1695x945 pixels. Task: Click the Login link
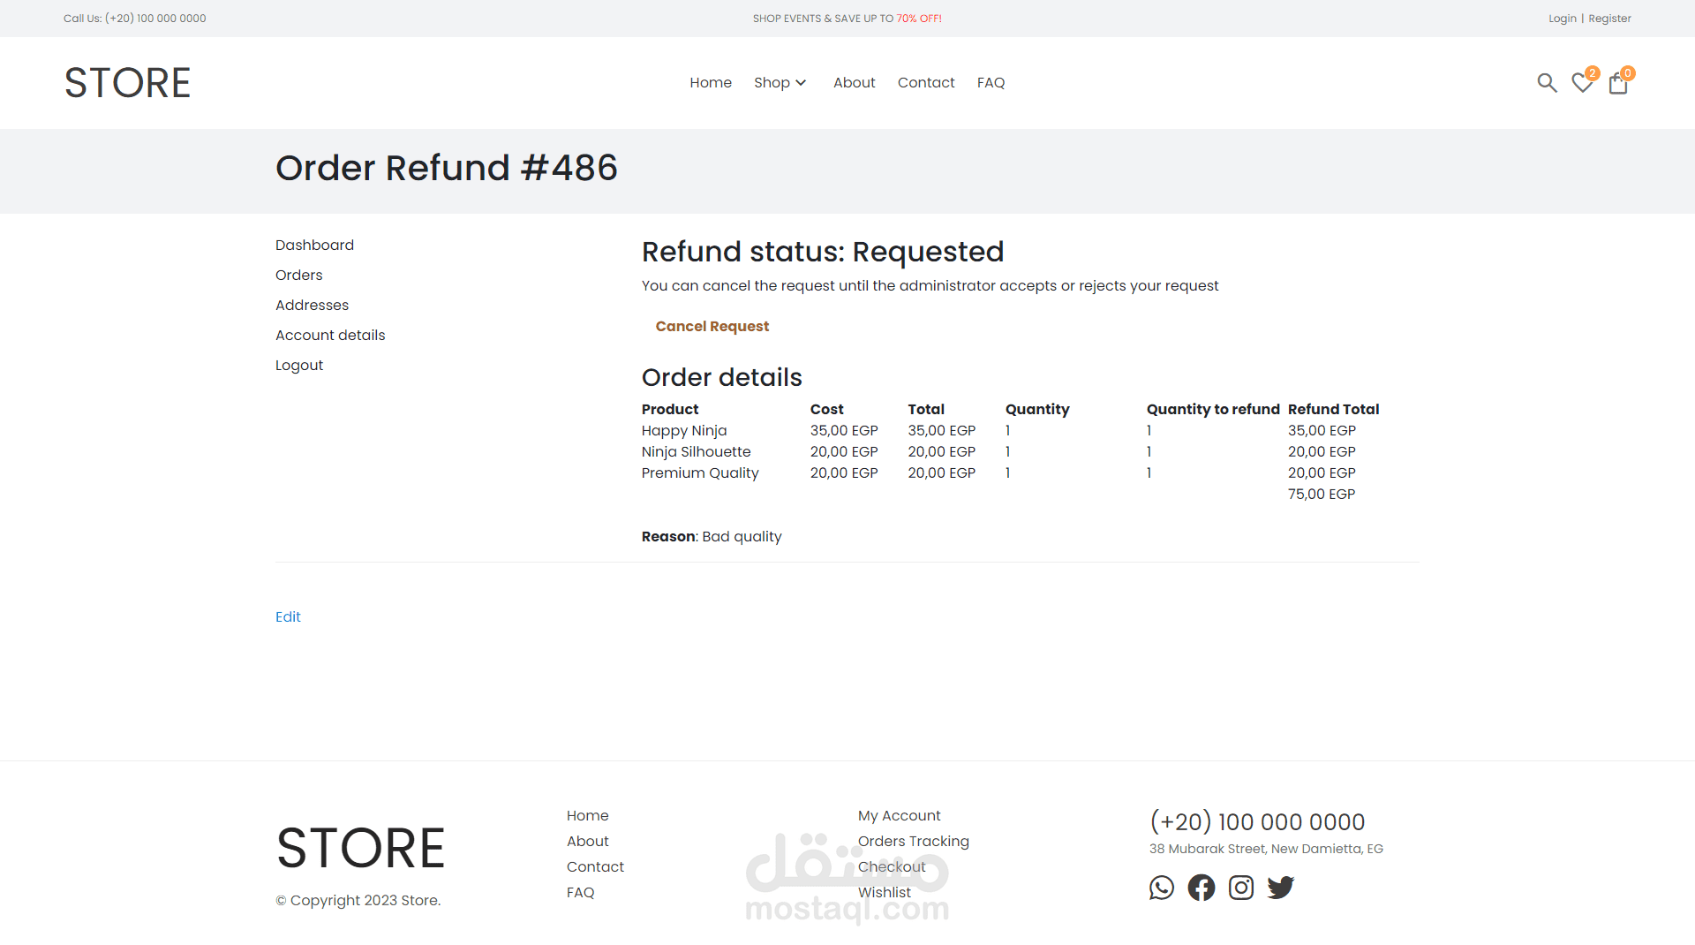(x=1562, y=19)
